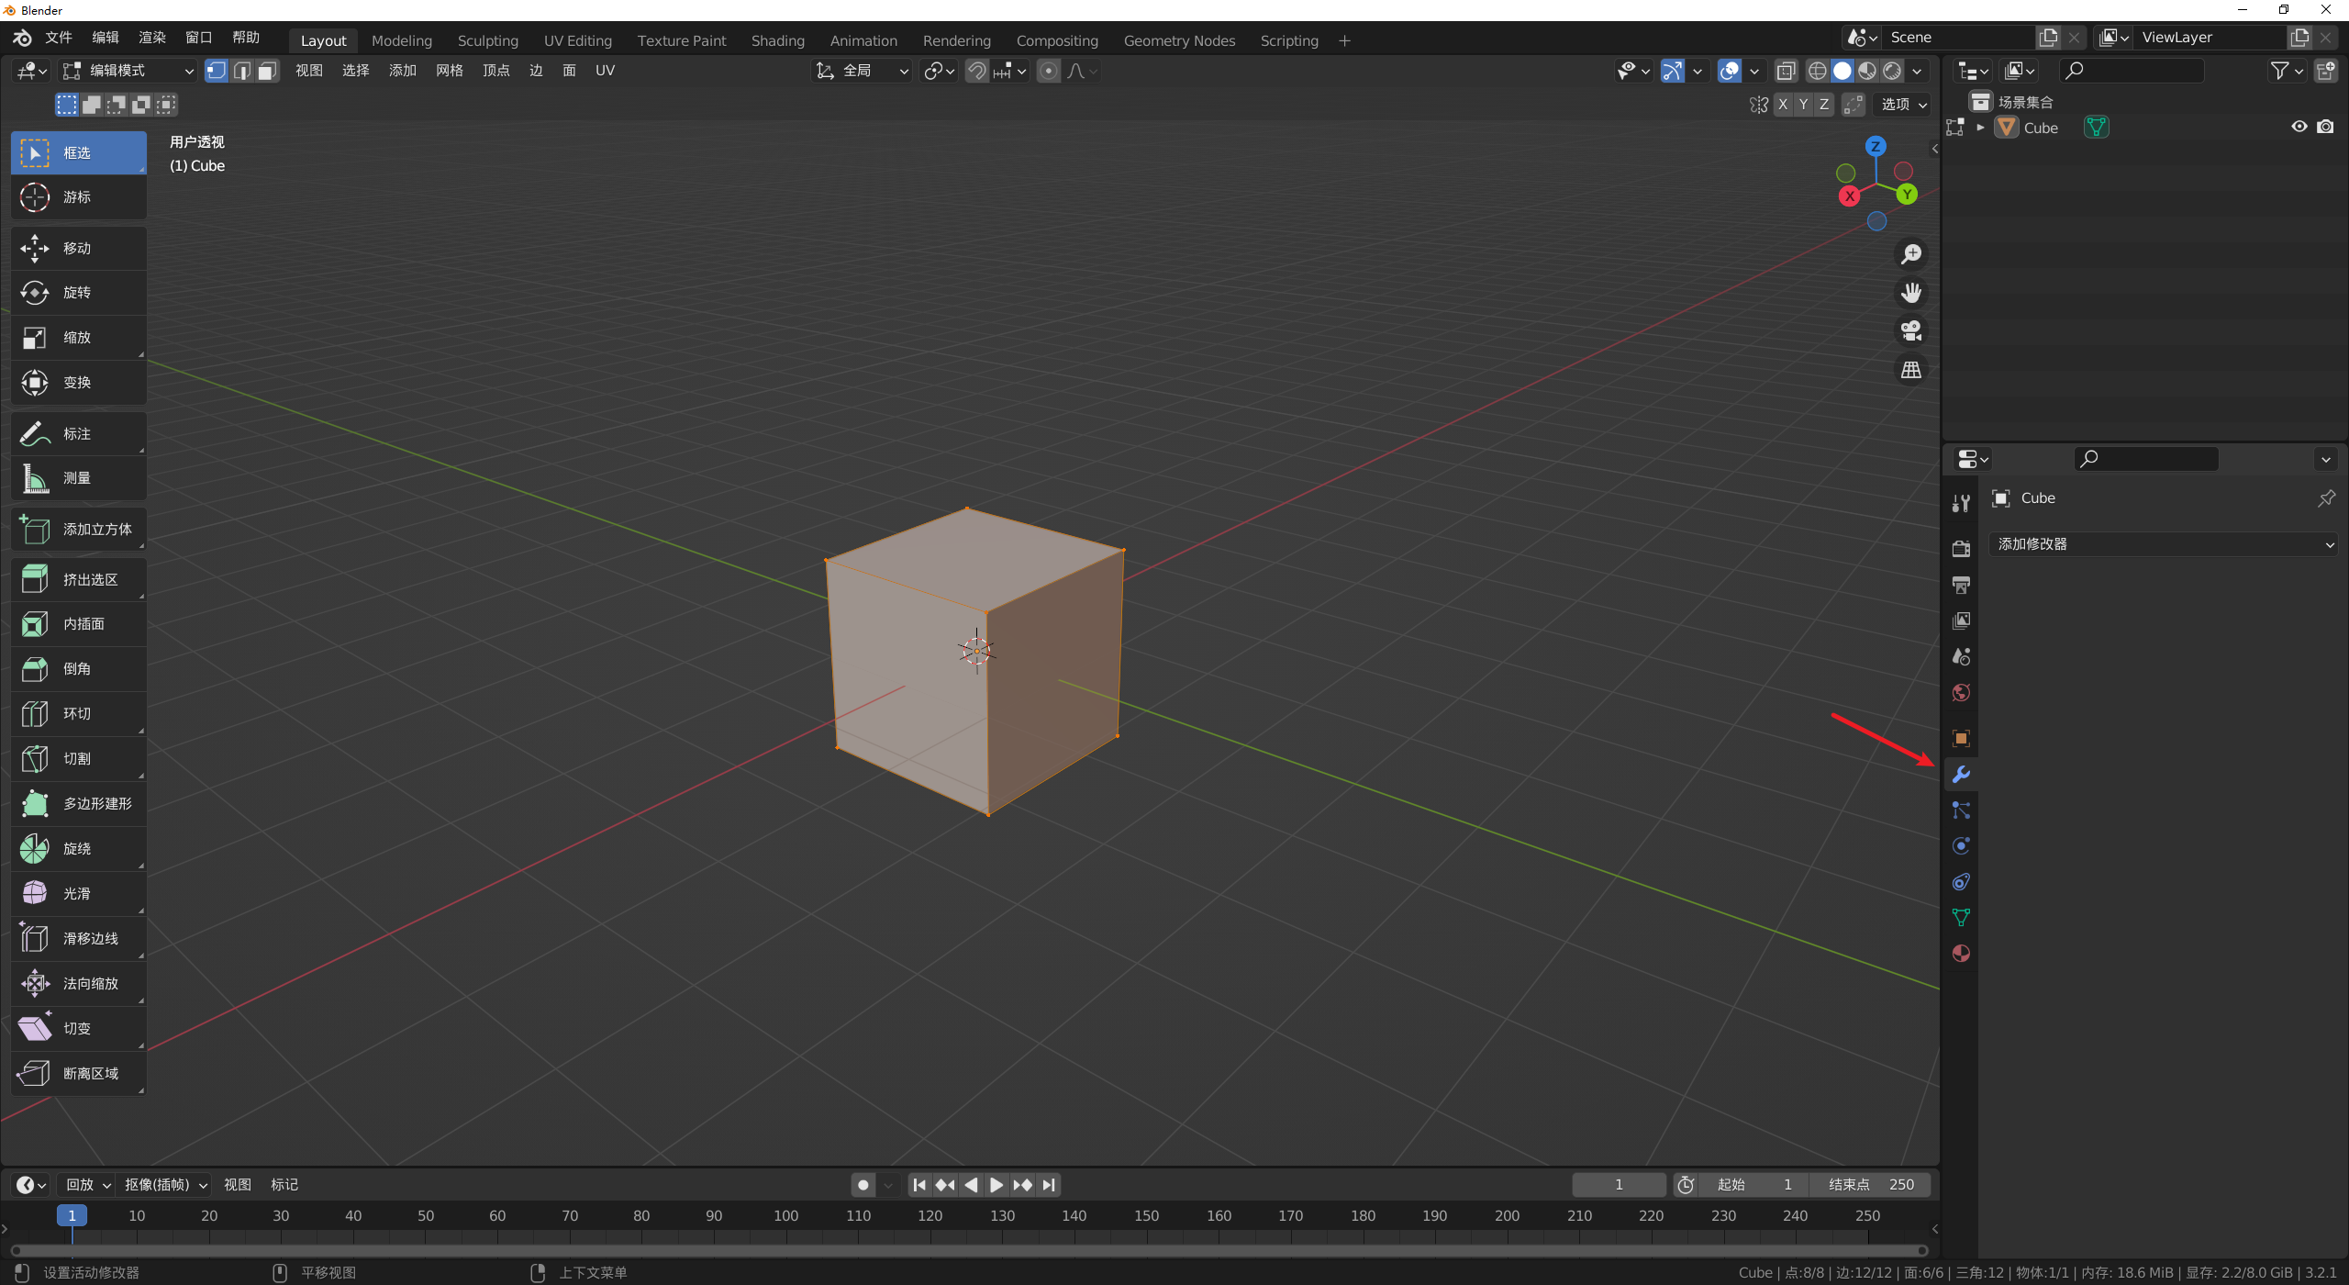Click the timeline horizontal scrollbar

[968, 1250]
